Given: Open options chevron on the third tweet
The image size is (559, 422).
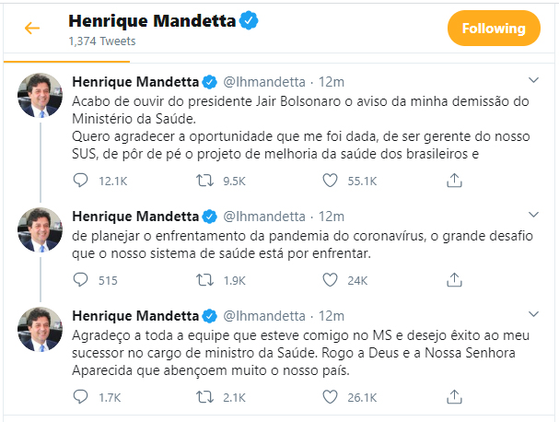Looking at the screenshot, I should (x=532, y=316).
